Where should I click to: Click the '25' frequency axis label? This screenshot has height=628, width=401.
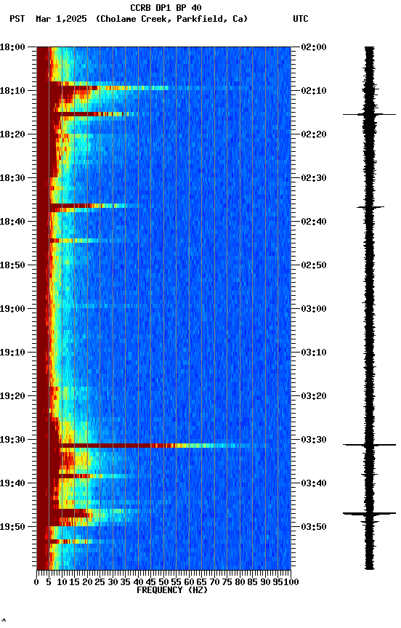(100, 583)
